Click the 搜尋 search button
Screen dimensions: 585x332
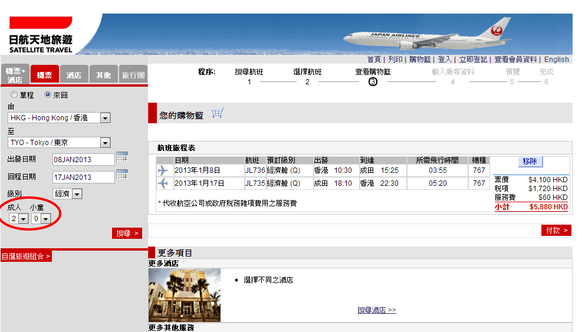[x=127, y=234]
